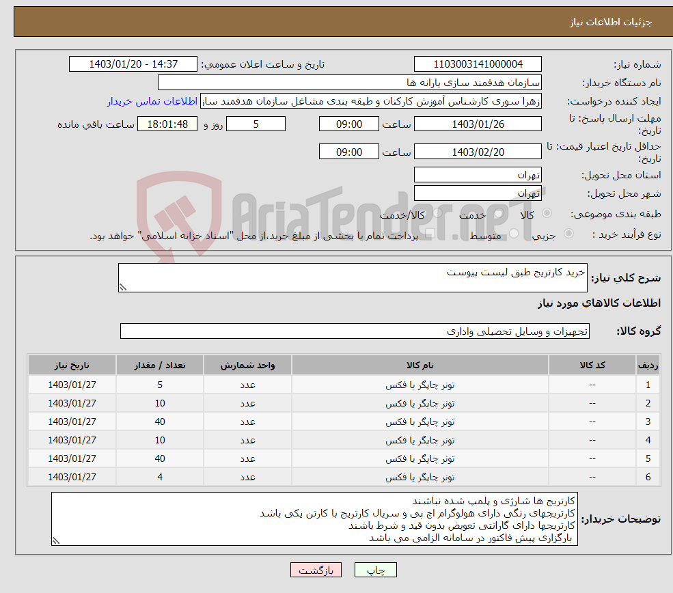Click the response deadline time 09:00 field

click(x=349, y=124)
